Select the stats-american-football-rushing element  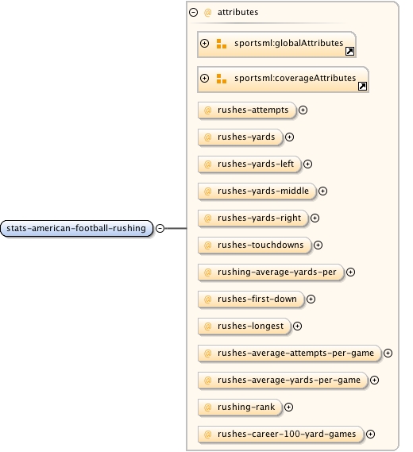tap(77, 228)
